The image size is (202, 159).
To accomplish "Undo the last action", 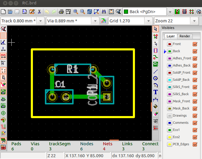I will pos(47,12).
